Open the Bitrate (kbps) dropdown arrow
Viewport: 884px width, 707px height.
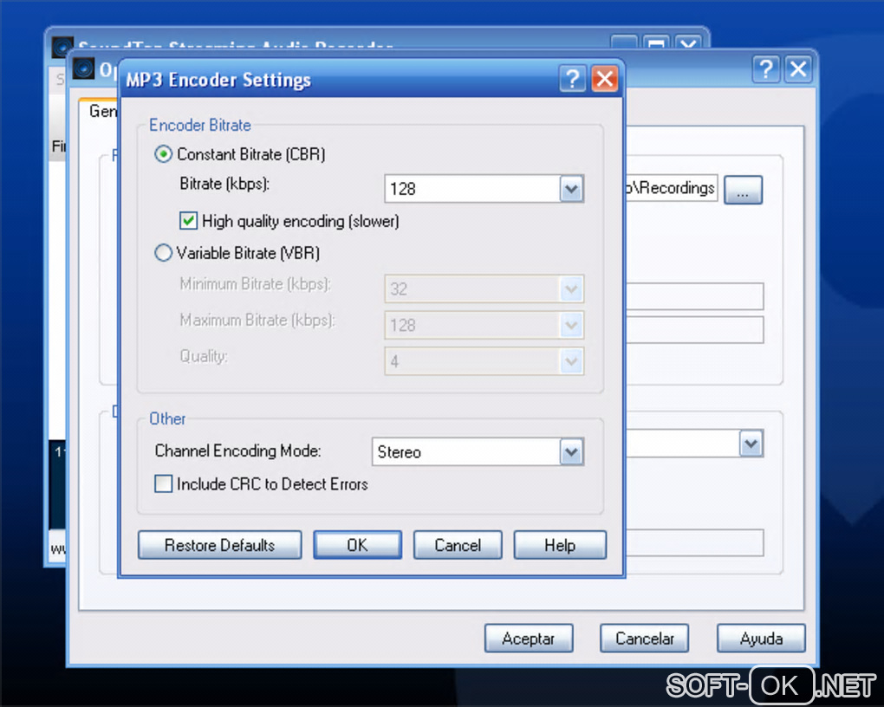click(x=571, y=188)
